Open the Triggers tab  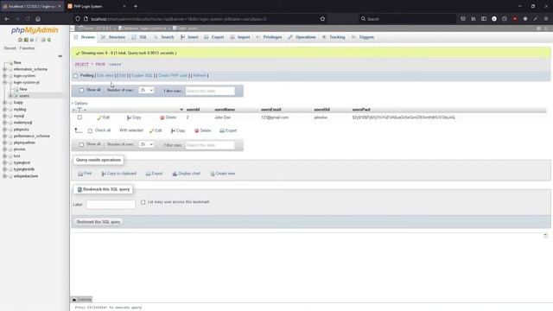(x=363, y=37)
